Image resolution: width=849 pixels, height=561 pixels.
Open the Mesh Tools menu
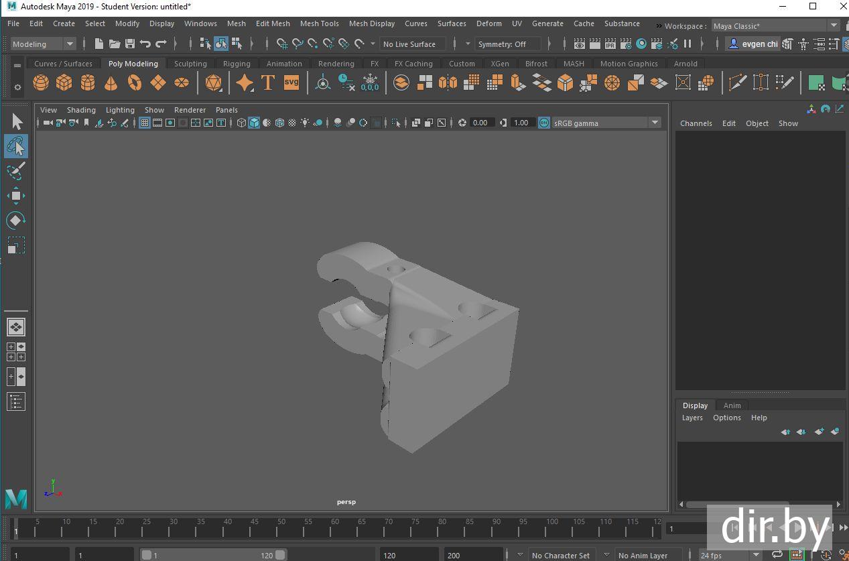coord(319,23)
